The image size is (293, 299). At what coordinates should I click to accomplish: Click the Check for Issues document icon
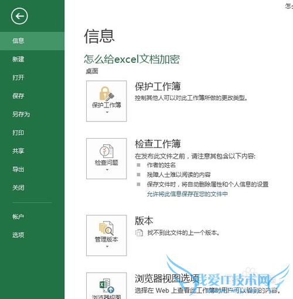(107, 151)
